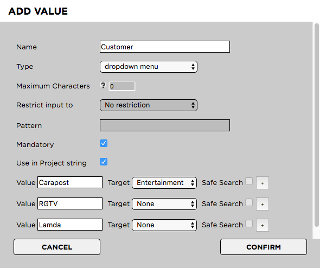320x268 pixels.
Task: Open the Type dropdown menu selector
Action: tap(149, 67)
